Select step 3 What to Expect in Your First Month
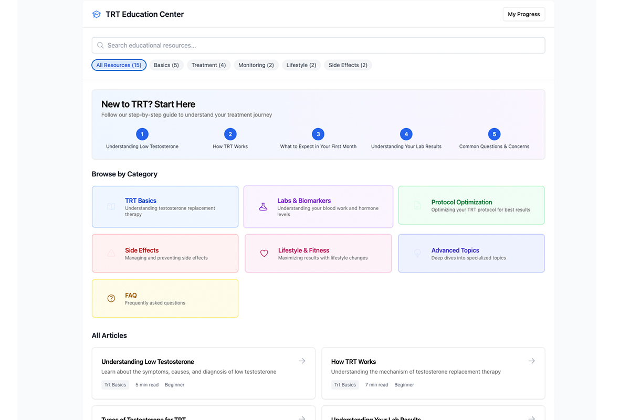 318,134
